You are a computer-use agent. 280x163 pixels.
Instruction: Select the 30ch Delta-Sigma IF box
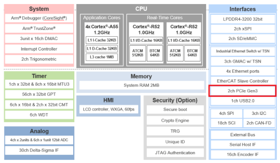coord(38,150)
